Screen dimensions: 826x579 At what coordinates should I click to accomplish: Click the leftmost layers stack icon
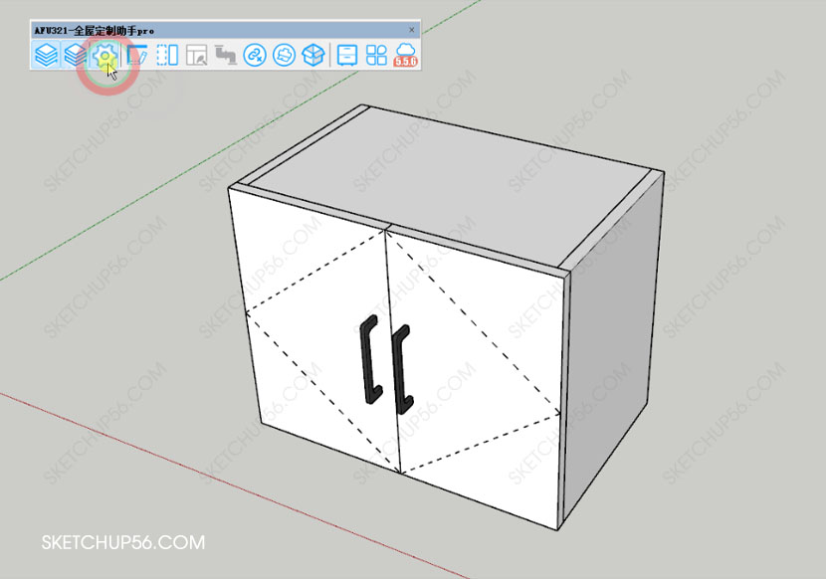pos(46,56)
